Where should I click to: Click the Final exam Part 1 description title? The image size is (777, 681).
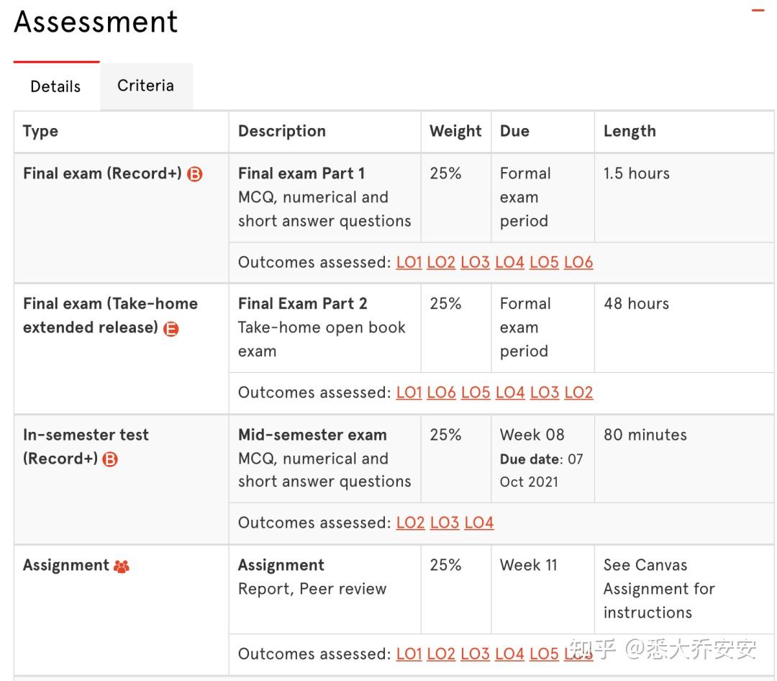tap(301, 173)
